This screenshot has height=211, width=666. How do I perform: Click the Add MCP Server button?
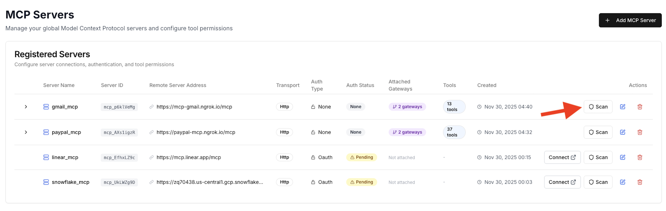click(x=630, y=20)
